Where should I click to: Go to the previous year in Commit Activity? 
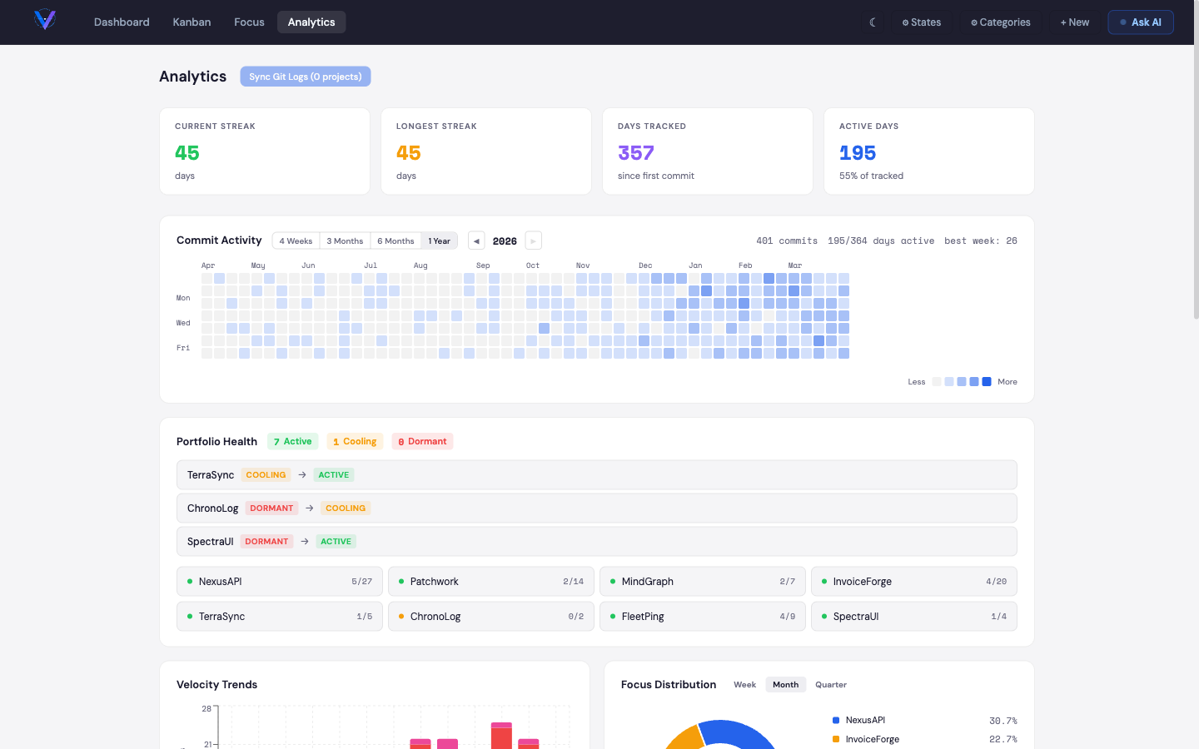[476, 241]
